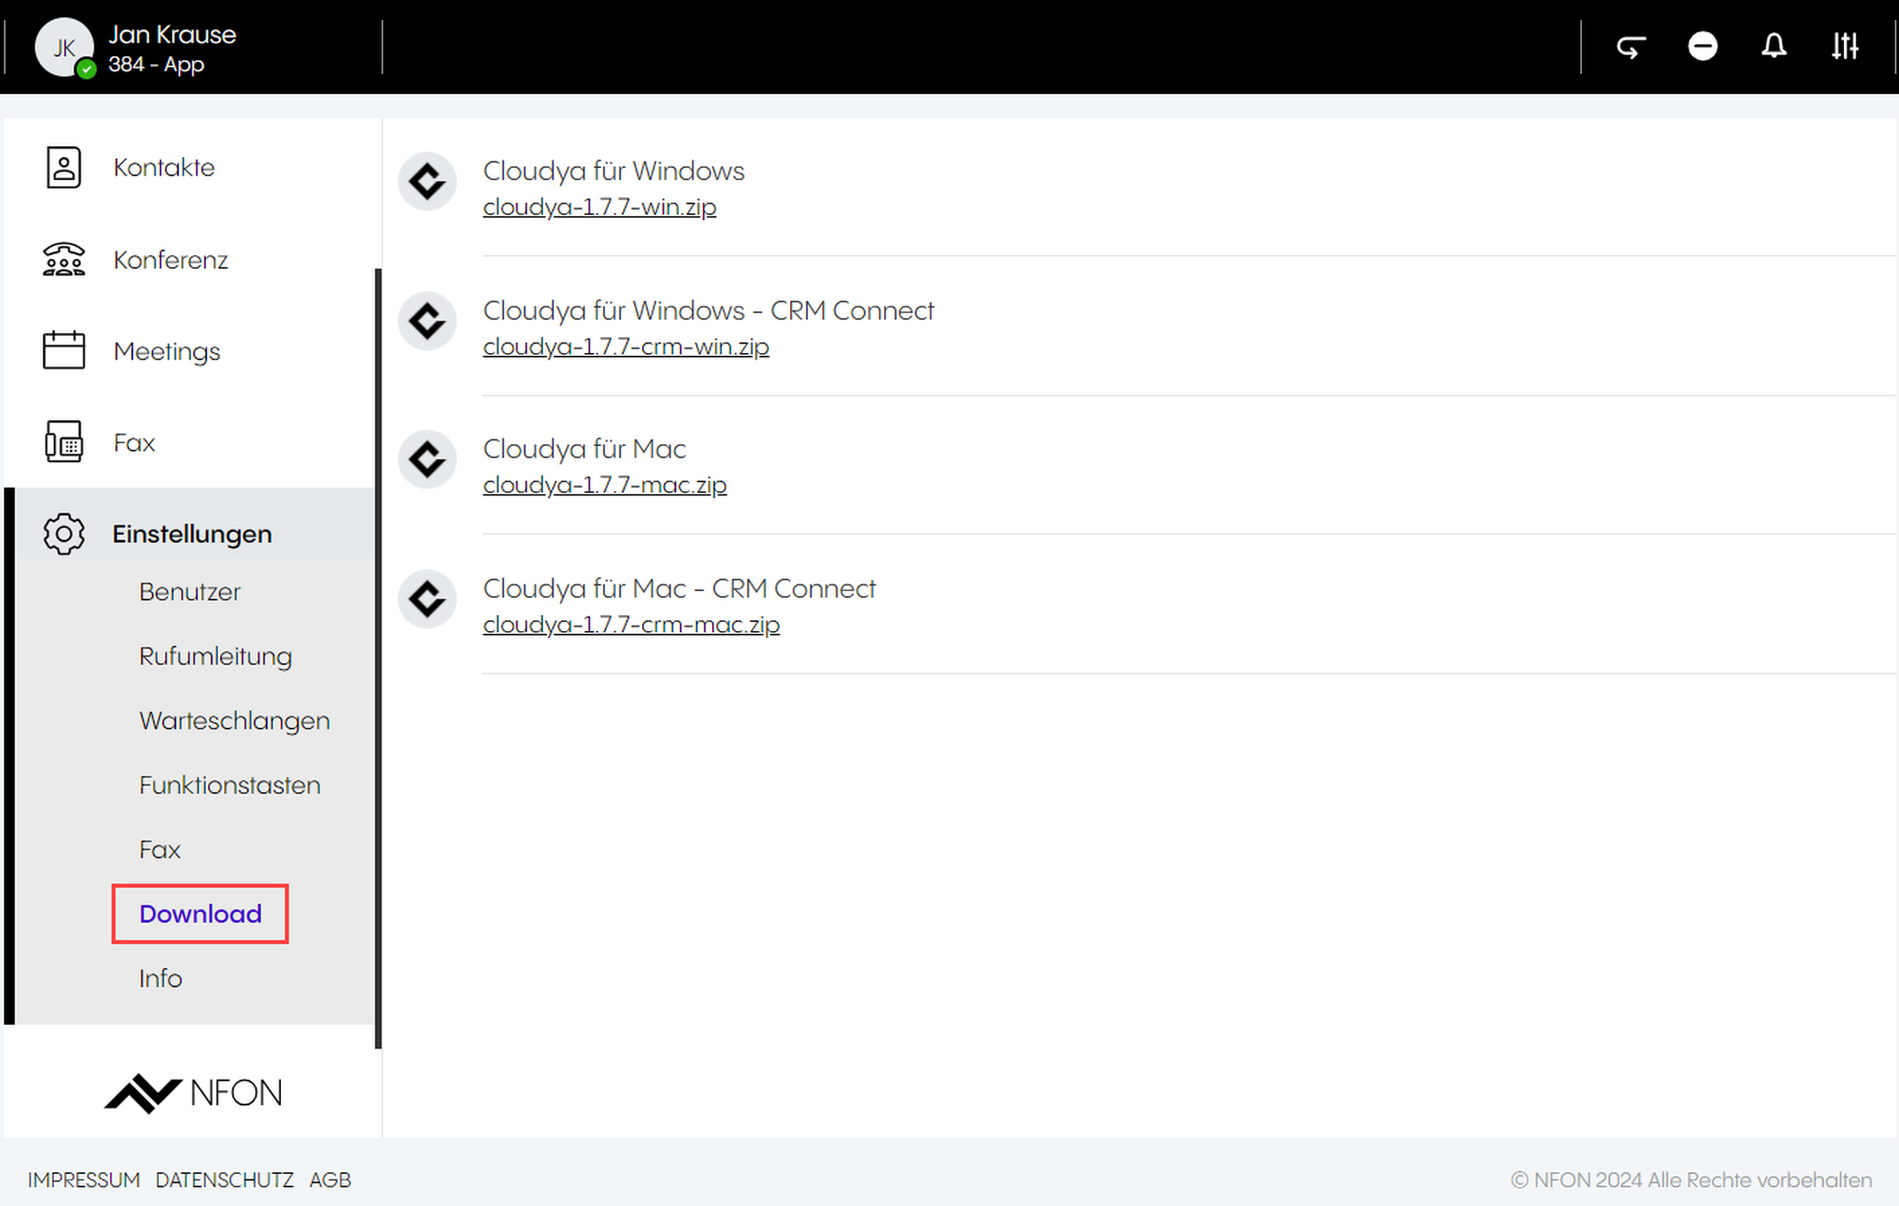Open Funktionstasten settings

click(230, 785)
